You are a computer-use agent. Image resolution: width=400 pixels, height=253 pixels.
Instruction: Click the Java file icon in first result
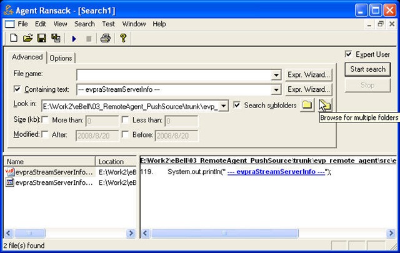click(x=9, y=172)
